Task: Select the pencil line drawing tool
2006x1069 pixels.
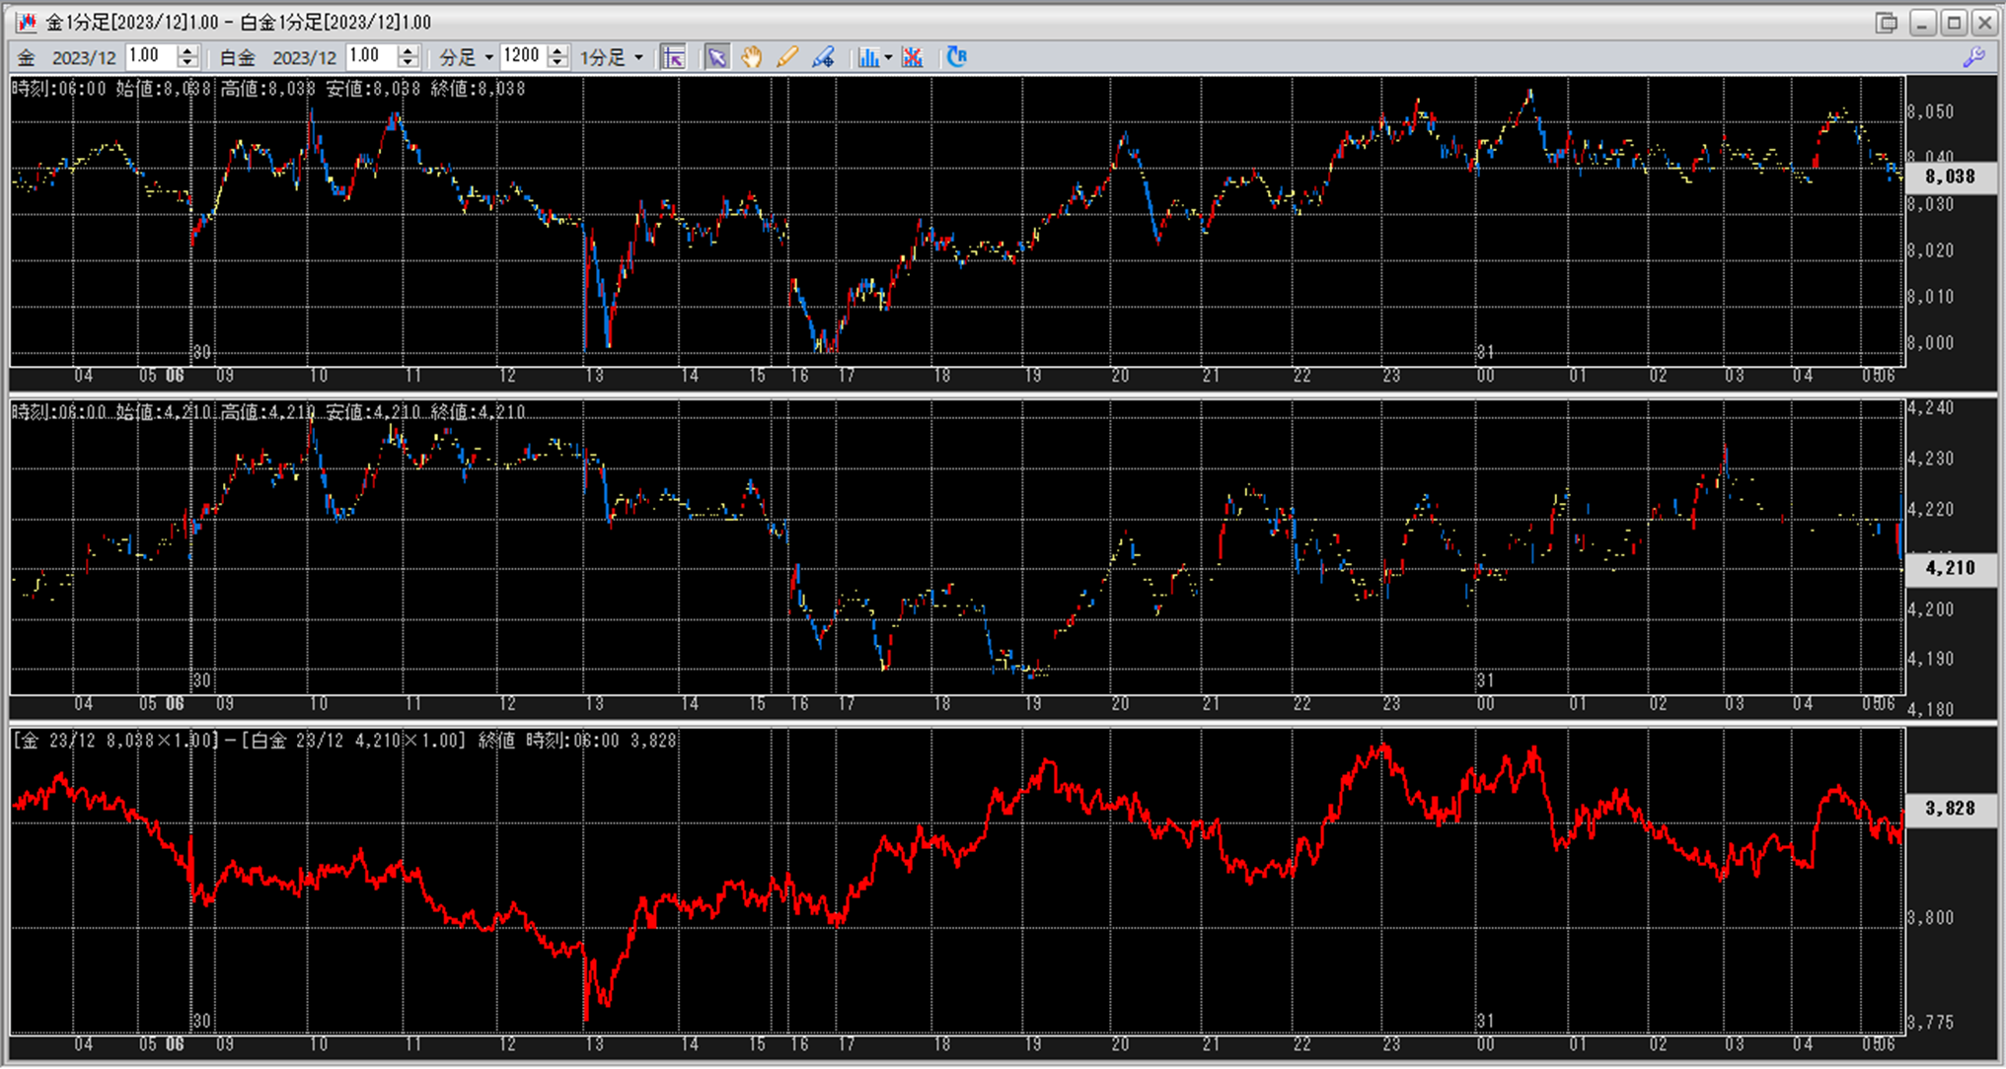Action: tap(786, 57)
